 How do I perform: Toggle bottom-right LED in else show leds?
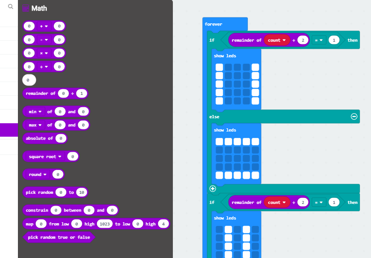point(255,175)
